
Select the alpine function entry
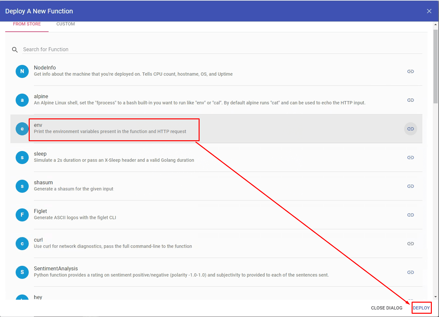pyautogui.click(x=216, y=100)
